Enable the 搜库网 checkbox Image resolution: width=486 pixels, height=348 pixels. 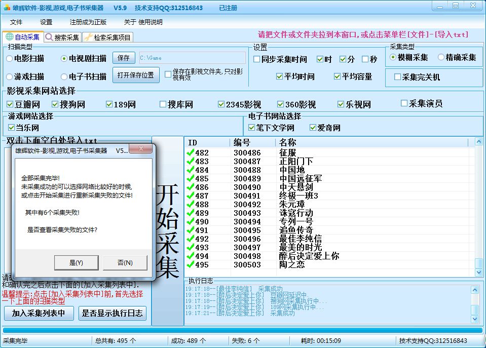163,104
